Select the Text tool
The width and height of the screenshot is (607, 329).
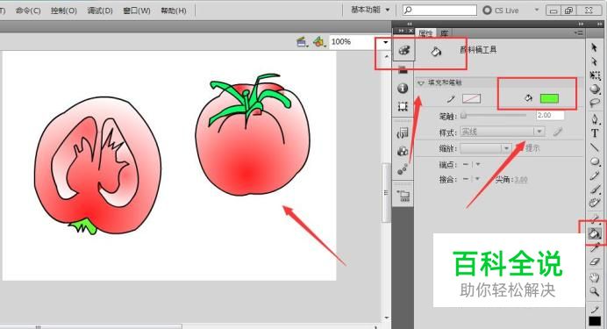click(595, 133)
